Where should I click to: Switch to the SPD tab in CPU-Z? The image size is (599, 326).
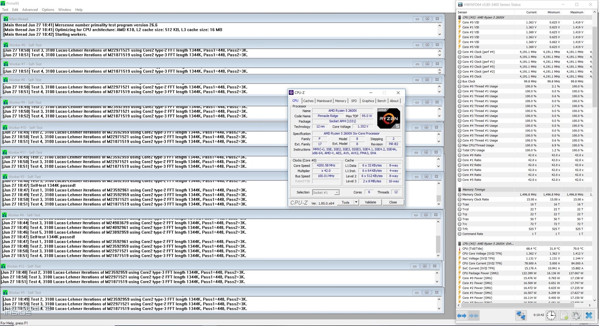click(354, 101)
